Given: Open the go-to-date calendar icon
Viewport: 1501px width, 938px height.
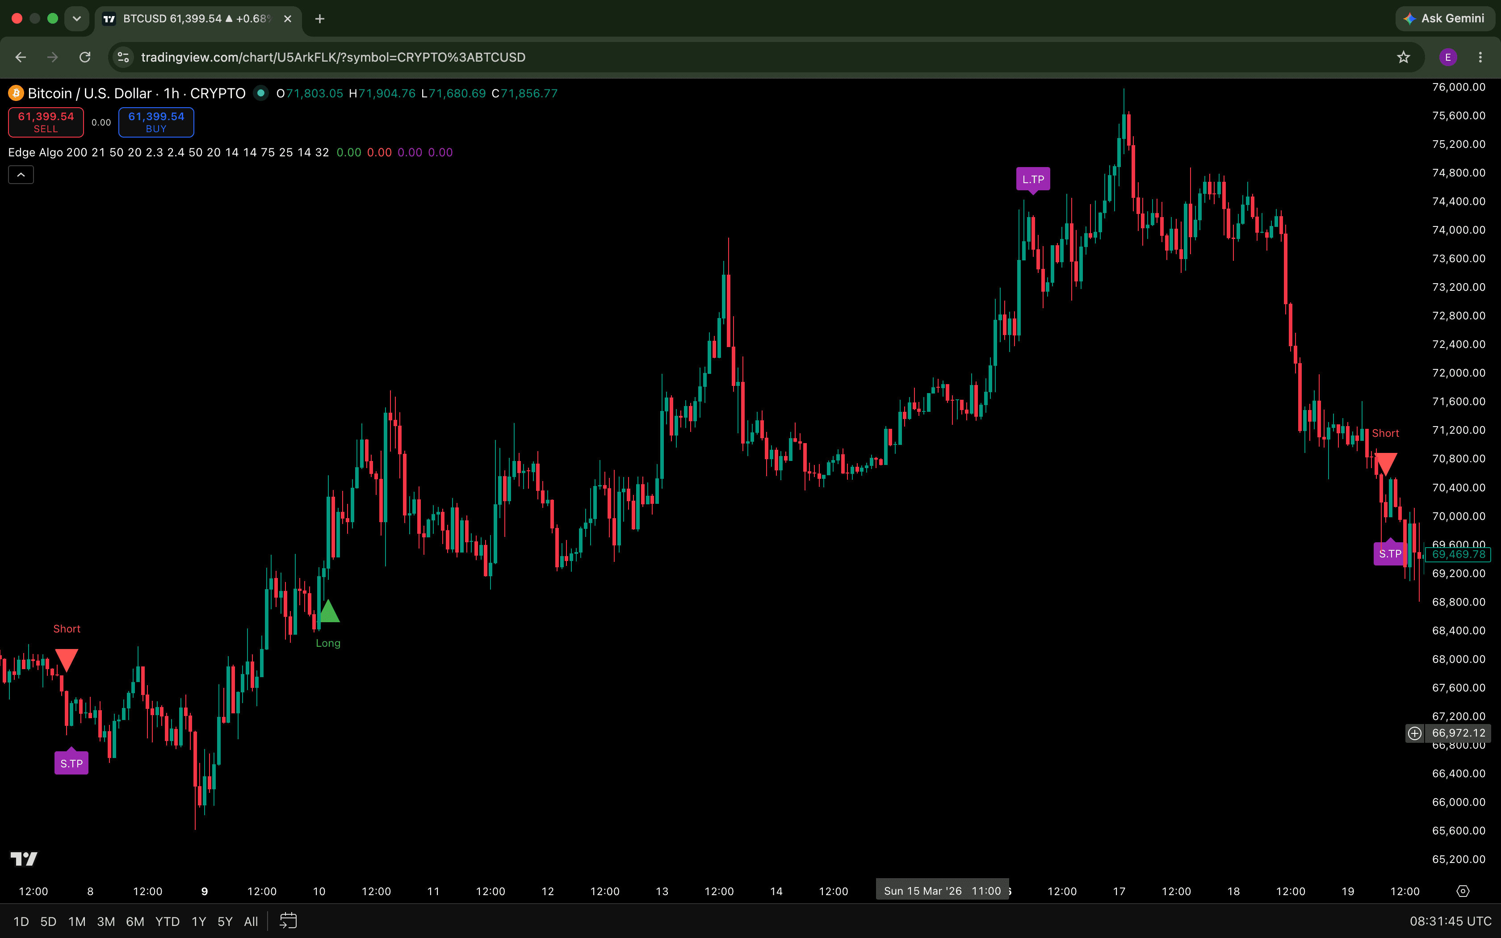Looking at the screenshot, I should 289,921.
